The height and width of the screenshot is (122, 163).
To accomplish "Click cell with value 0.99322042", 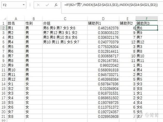I will pyautogui.click(x=103, y=65).
